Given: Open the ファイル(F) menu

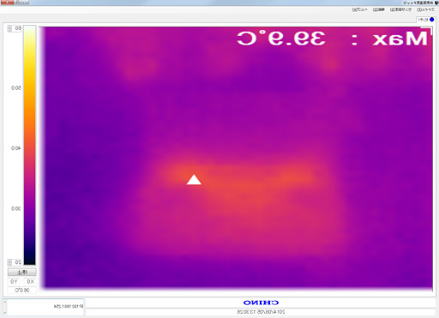Looking at the screenshot, I should click(425, 9).
